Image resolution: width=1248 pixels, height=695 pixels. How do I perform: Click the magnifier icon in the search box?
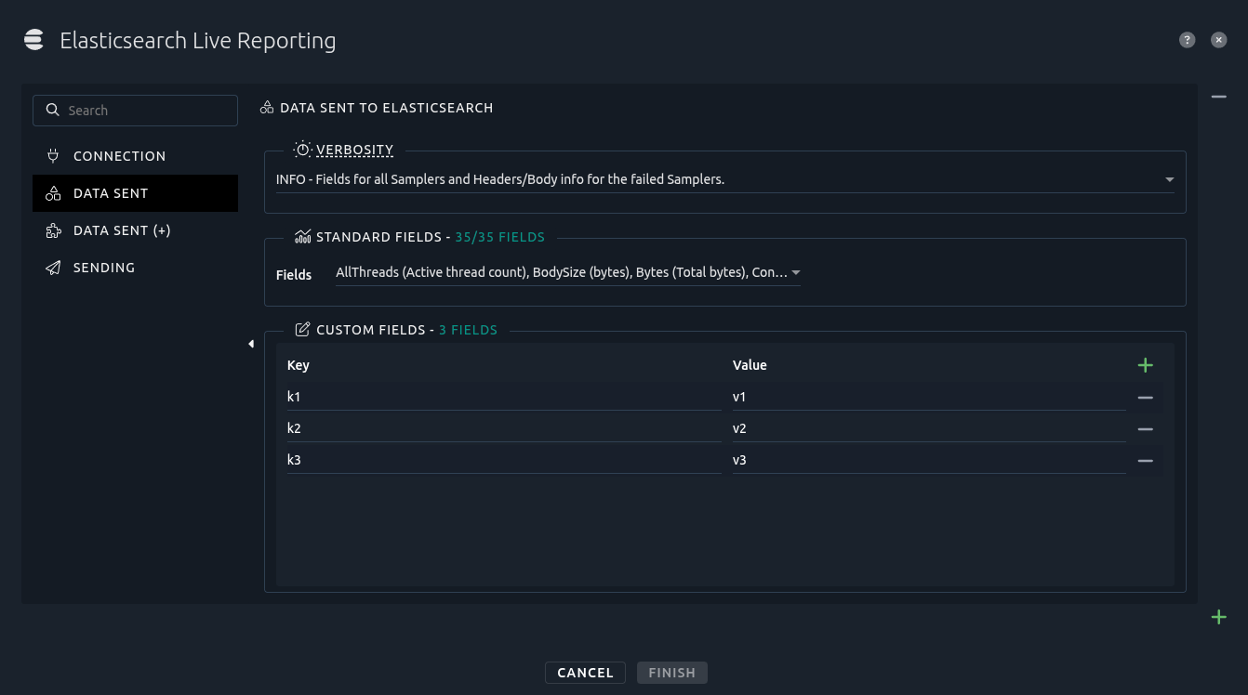[x=53, y=110]
